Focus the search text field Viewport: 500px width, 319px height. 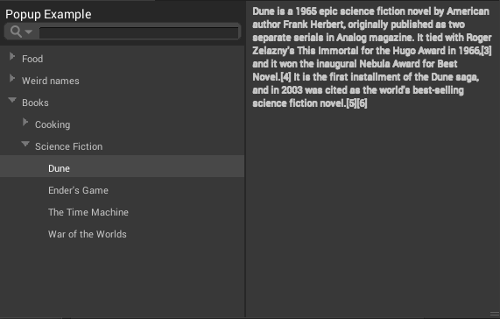click(x=138, y=32)
